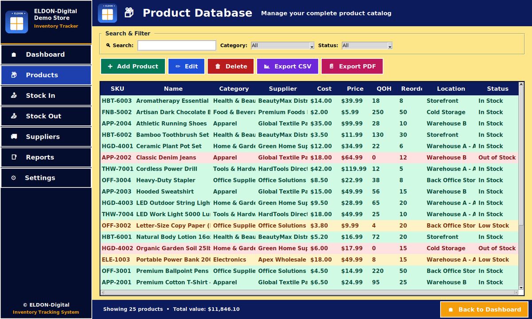Click the Edit button
The width and height of the screenshot is (532, 319).
[186, 66]
